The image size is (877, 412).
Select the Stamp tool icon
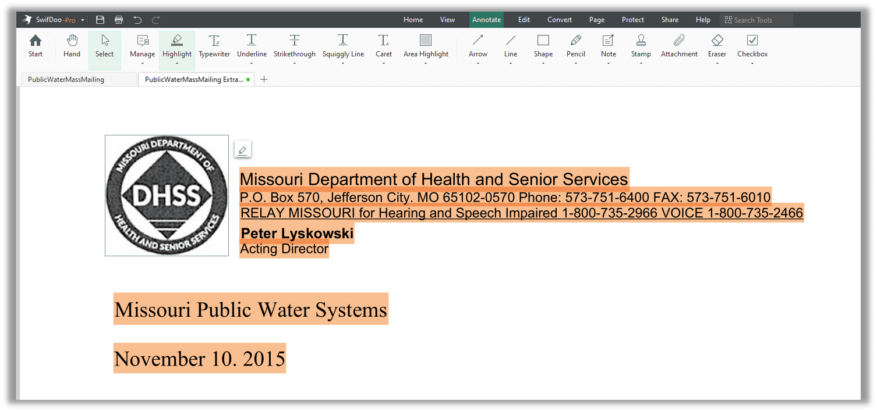point(641,40)
